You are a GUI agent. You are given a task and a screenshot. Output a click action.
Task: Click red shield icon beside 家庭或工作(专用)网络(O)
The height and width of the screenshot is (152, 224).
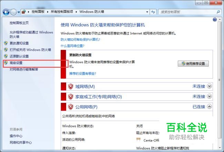coord(71,97)
